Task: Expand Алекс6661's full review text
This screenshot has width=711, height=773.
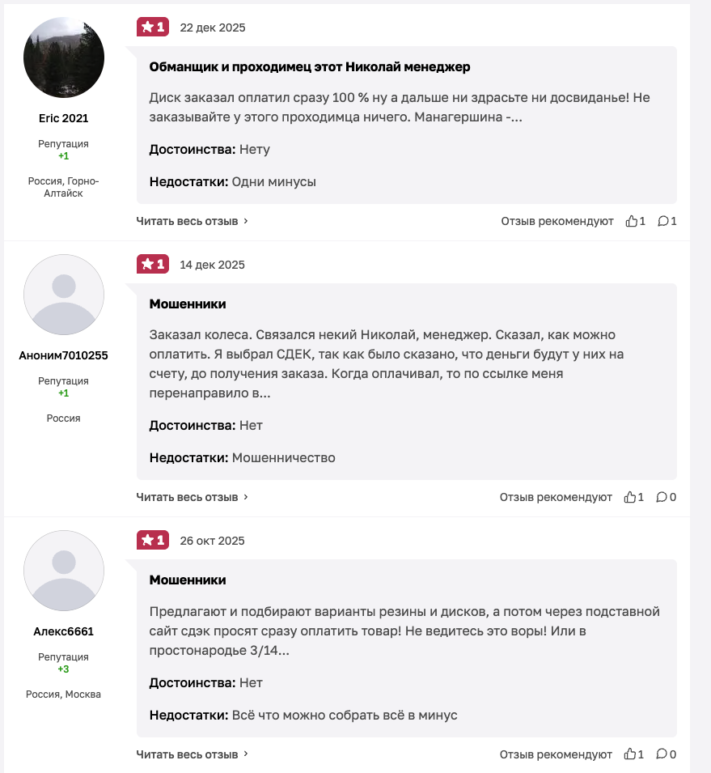Action: [188, 753]
